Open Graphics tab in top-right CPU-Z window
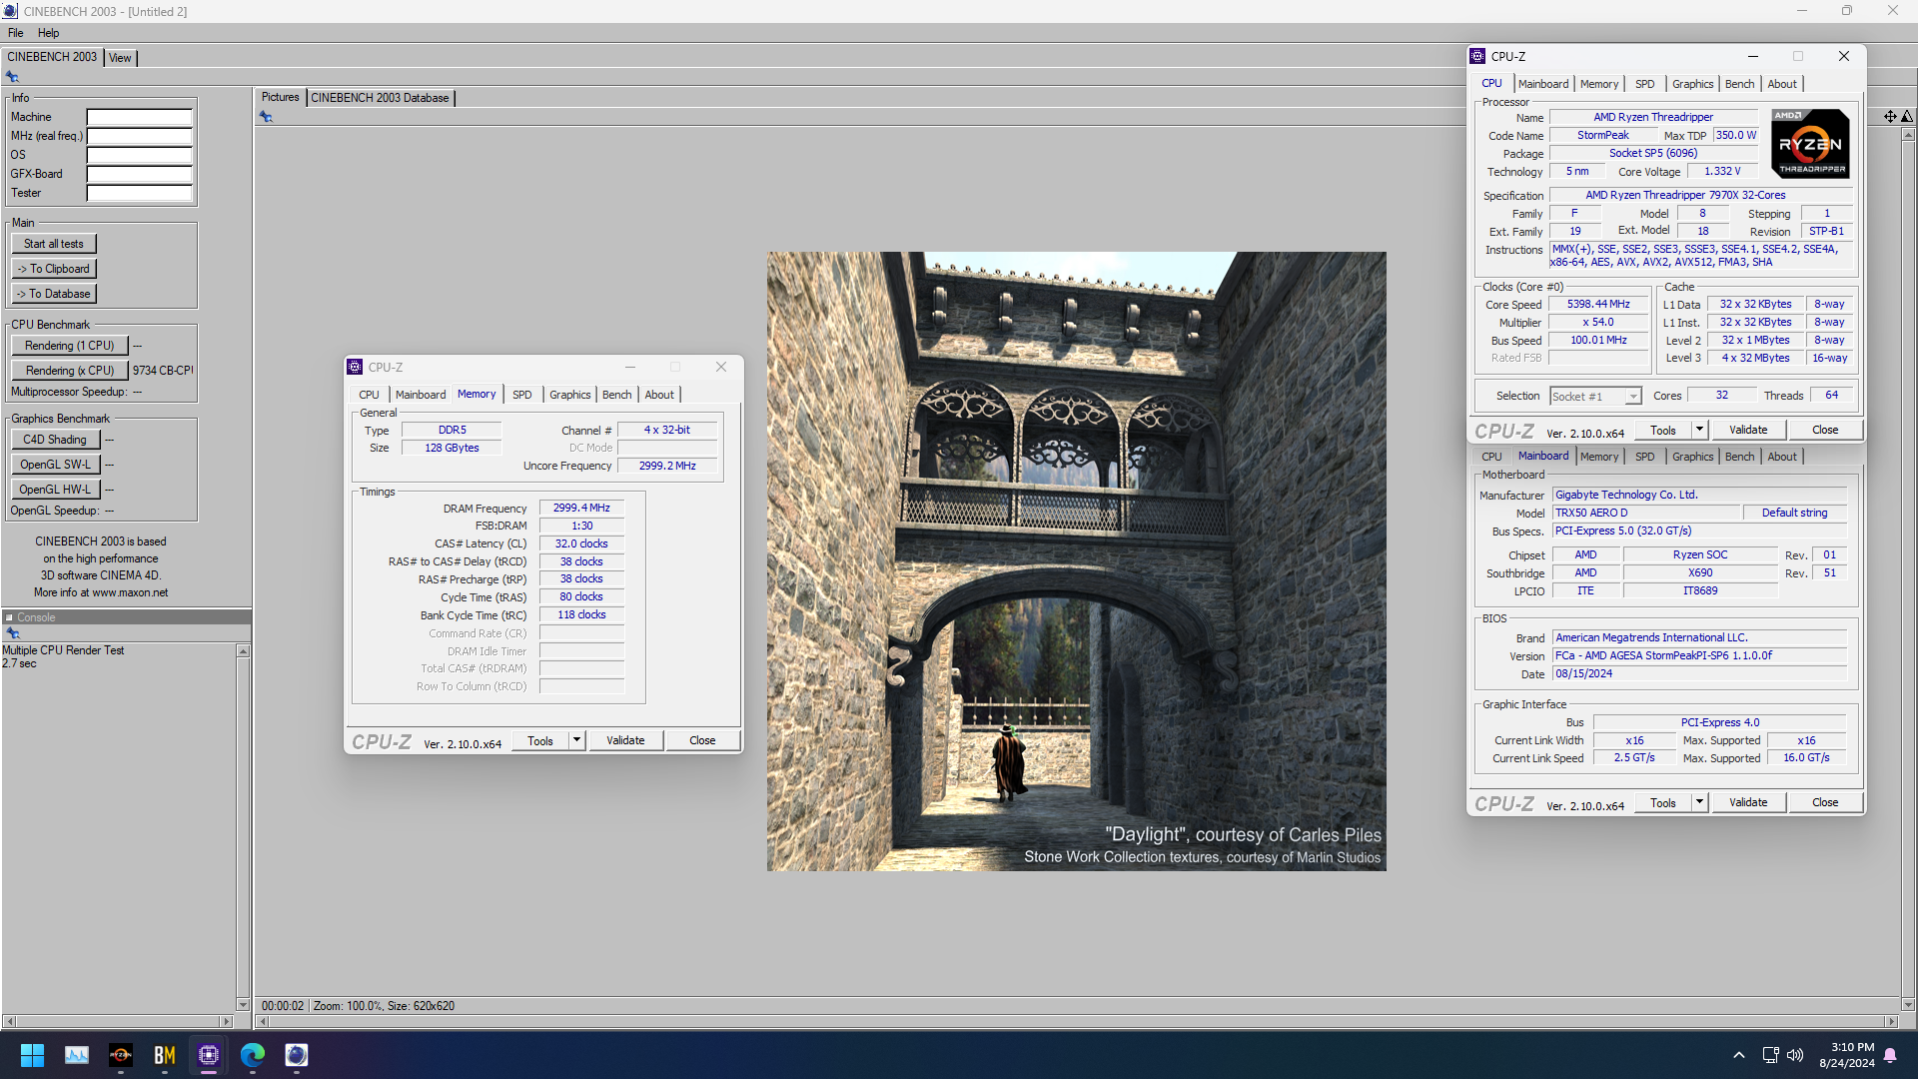 coord(1692,84)
